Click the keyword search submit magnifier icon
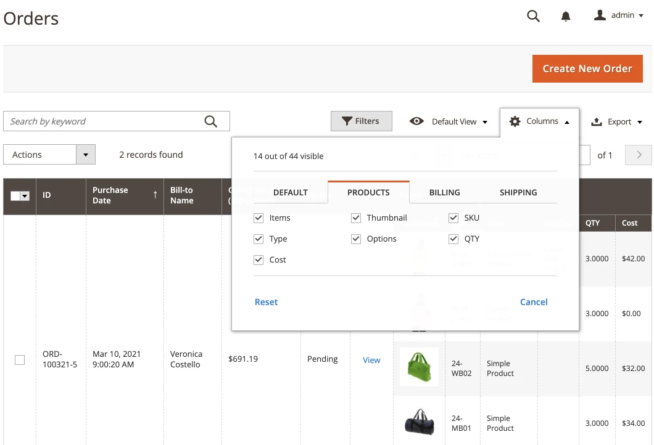Viewport: 654px width, 445px height. tap(211, 121)
